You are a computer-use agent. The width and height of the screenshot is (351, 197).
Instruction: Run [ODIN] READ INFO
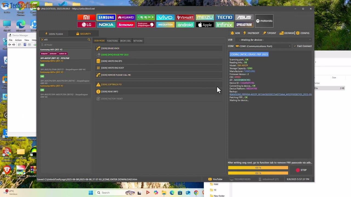(159, 92)
